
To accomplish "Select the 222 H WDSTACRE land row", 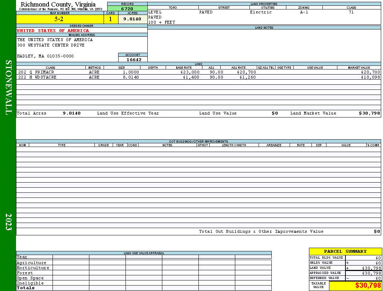I will (198, 77).
